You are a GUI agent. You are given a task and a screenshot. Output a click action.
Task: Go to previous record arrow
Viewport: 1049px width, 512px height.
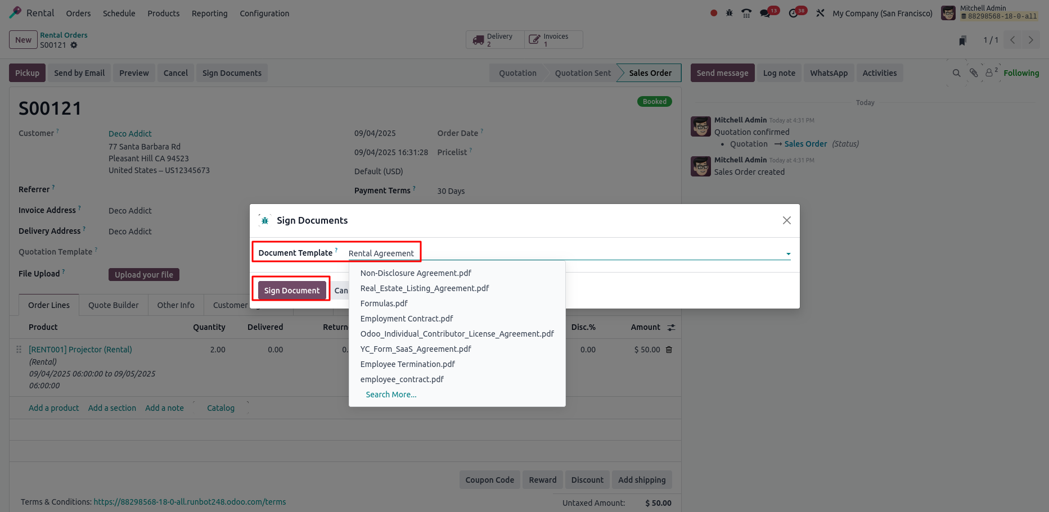tap(1012, 40)
